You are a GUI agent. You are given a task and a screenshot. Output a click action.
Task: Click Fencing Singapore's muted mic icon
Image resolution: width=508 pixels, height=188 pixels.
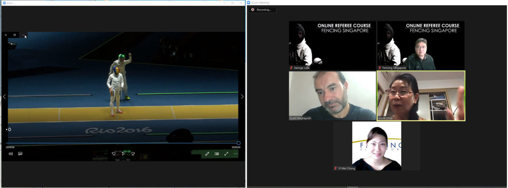(380, 68)
